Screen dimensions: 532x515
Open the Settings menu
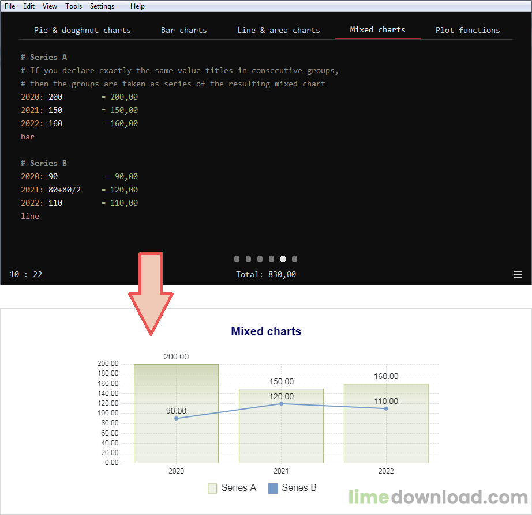tap(102, 6)
